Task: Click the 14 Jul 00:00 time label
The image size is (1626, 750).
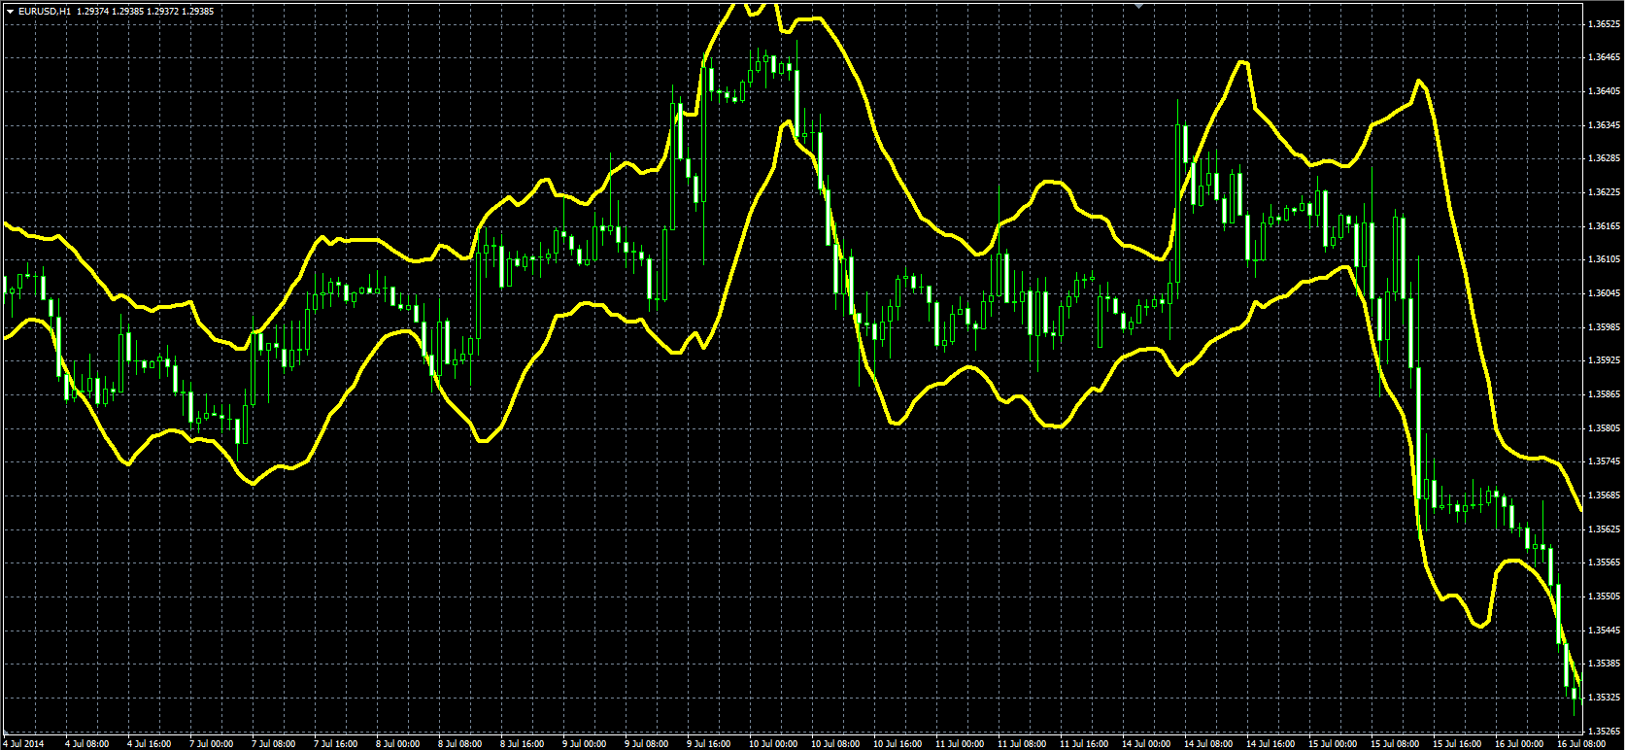Action: tap(1147, 743)
